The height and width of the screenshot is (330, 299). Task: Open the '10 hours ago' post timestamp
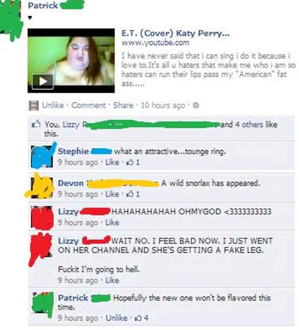click(x=163, y=105)
